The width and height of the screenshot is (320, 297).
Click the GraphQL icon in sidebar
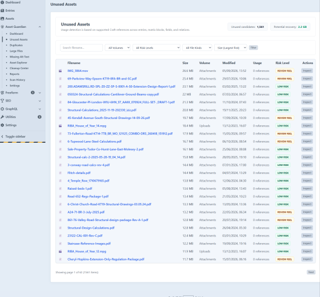click(x=2, y=109)
